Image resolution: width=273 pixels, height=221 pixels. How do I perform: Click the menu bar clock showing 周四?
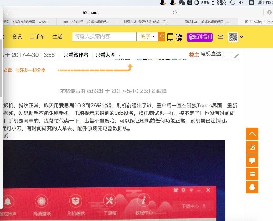pos(265,3)
